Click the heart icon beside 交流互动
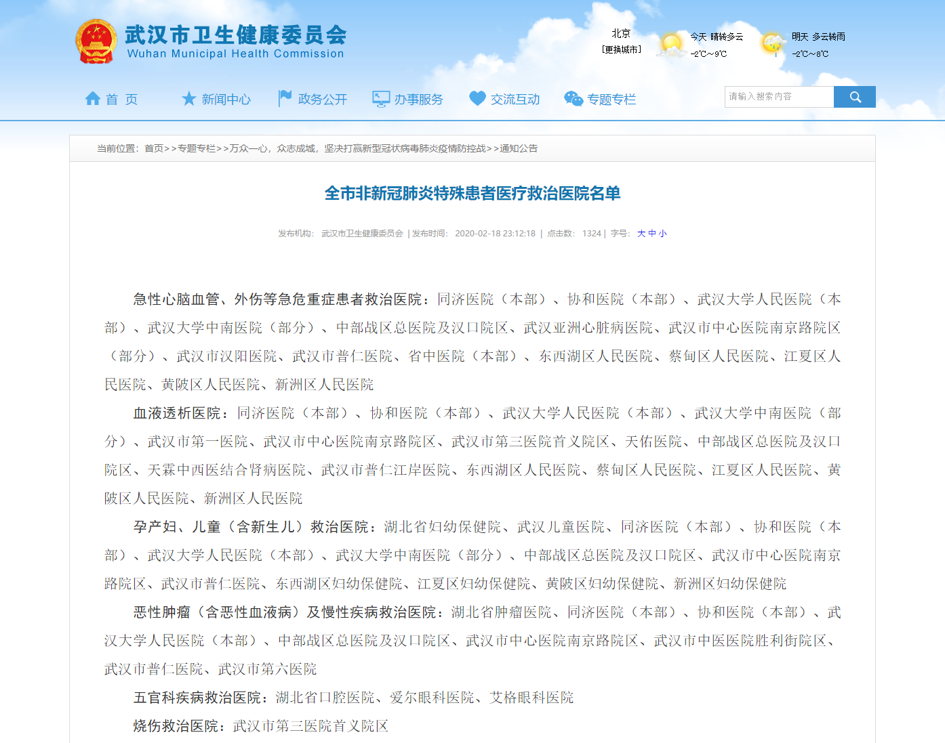The height and width of the screenshot is (743, 945). tap(477, 98)
